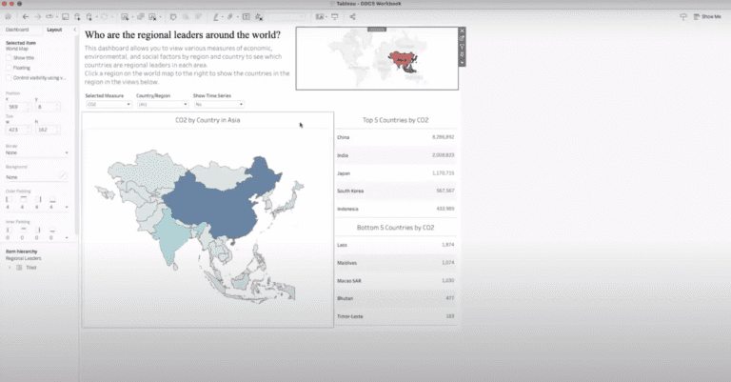The image size is (731, 382).
Task: Click the Add new data source icon
Action: click(x=77, y=17)
